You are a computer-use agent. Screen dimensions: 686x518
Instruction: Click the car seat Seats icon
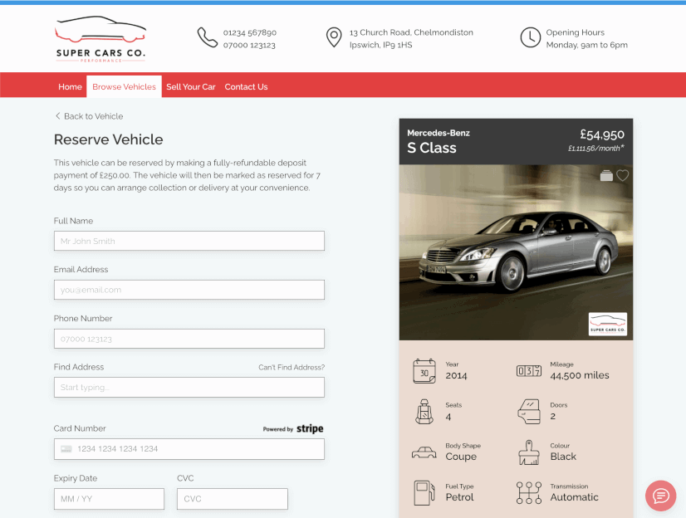(x=424, y=412)
